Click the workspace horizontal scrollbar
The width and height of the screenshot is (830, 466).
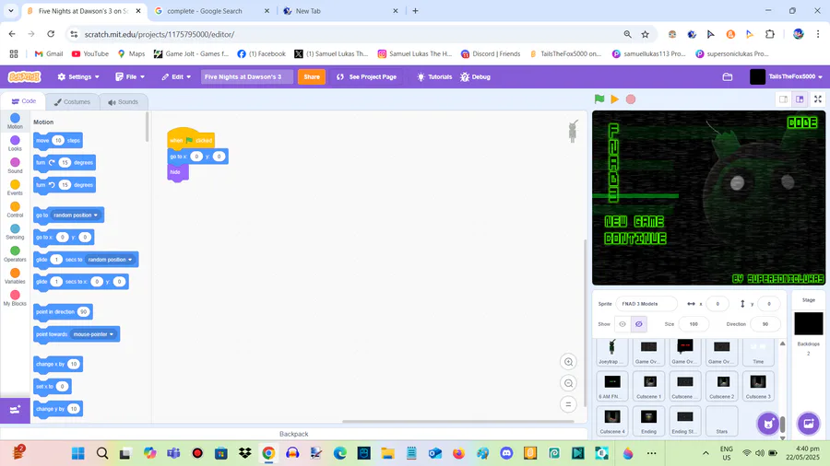click(x=457, y=421)
